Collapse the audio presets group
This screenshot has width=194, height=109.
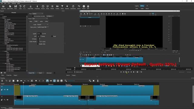[x=3, y=51]
